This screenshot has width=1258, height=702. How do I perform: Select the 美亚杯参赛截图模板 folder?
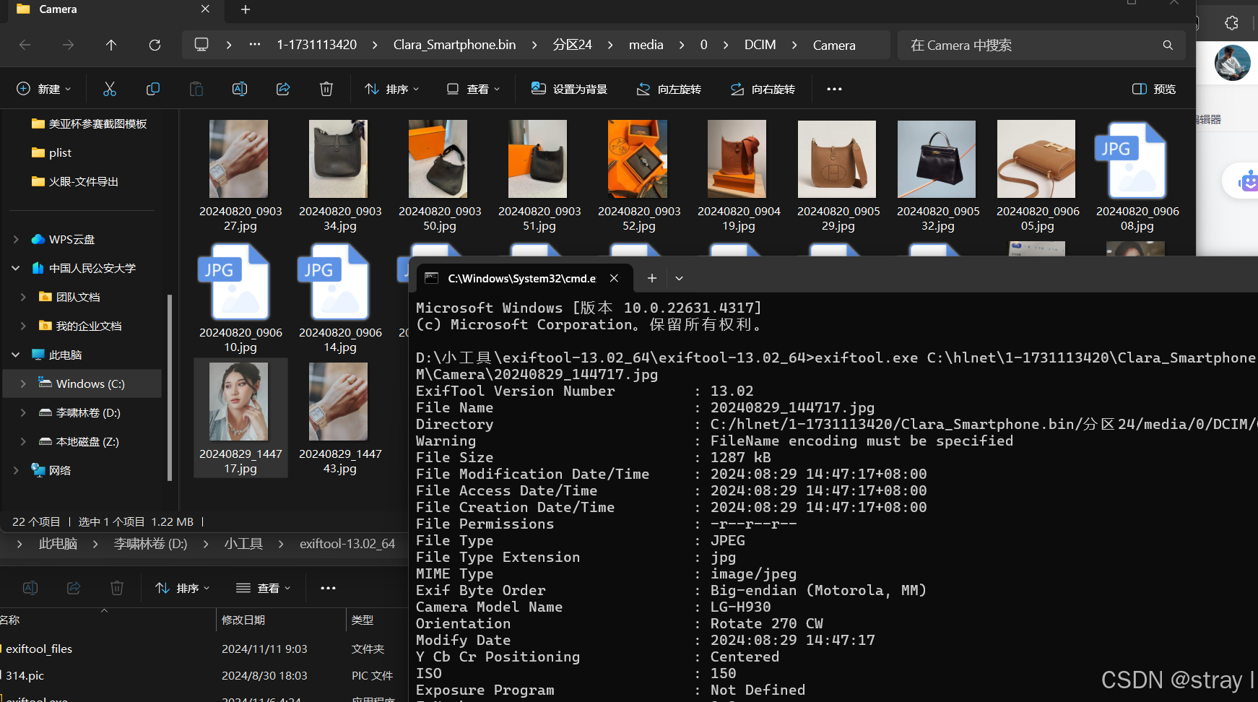(x=89, y=123)
